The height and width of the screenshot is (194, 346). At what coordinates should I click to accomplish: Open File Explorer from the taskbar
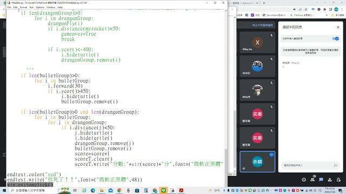(102, 190)
